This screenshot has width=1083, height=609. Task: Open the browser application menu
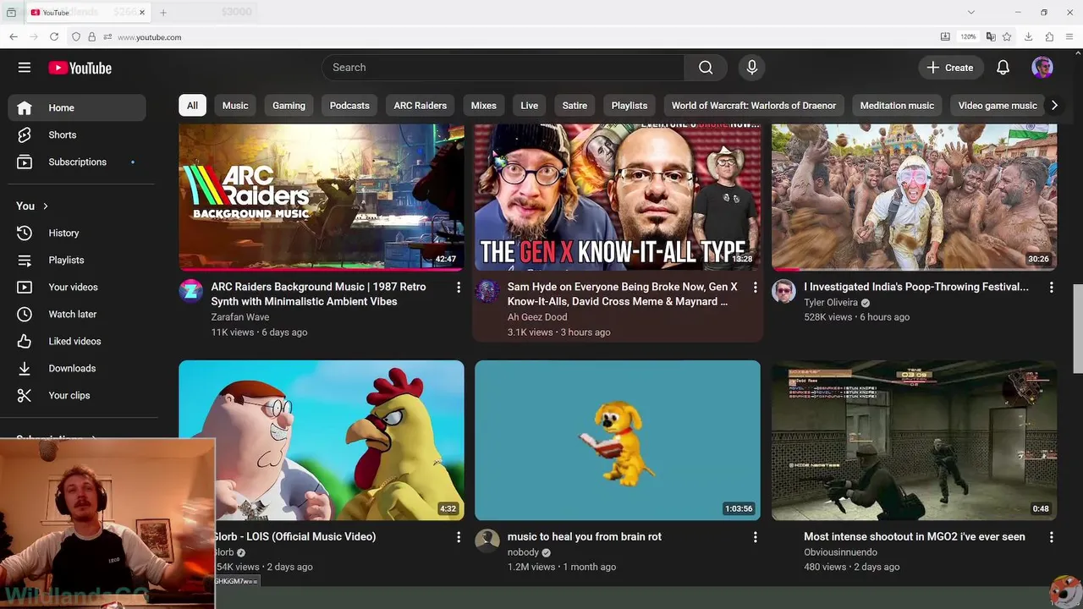[x=1070, y=36]
